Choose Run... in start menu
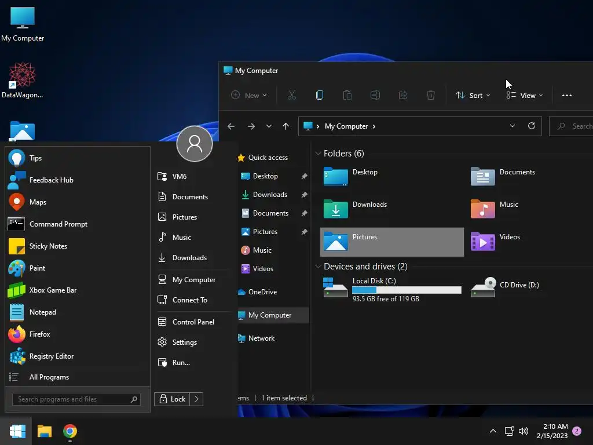593x445 pixels. (193, 363)
